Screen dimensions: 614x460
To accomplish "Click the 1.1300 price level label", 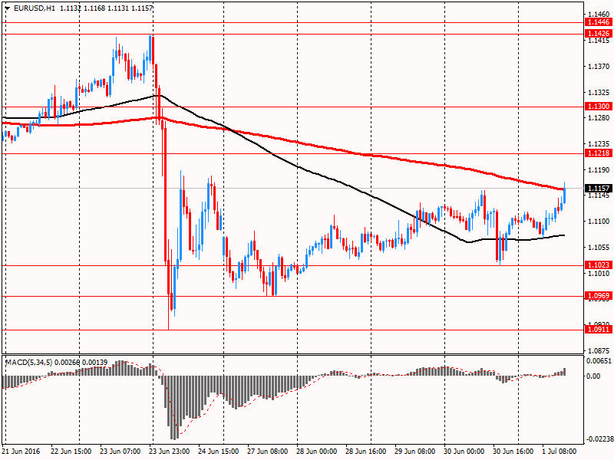I will pyautogui.click(x=599, y=107).
